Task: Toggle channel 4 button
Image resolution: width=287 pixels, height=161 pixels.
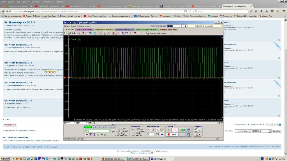Action: pyautogui.click(x=102, y=127)
